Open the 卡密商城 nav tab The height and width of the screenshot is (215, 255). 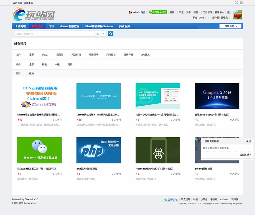click(x=20, y=26)
